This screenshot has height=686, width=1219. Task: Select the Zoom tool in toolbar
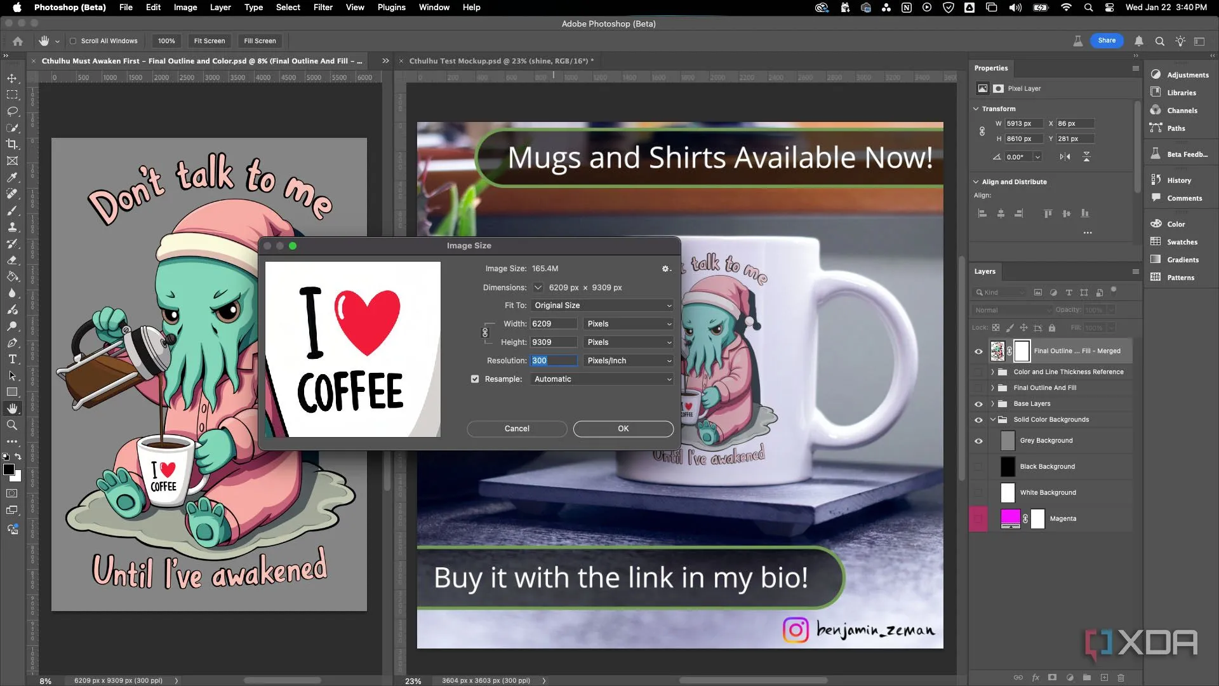point(12,425)
